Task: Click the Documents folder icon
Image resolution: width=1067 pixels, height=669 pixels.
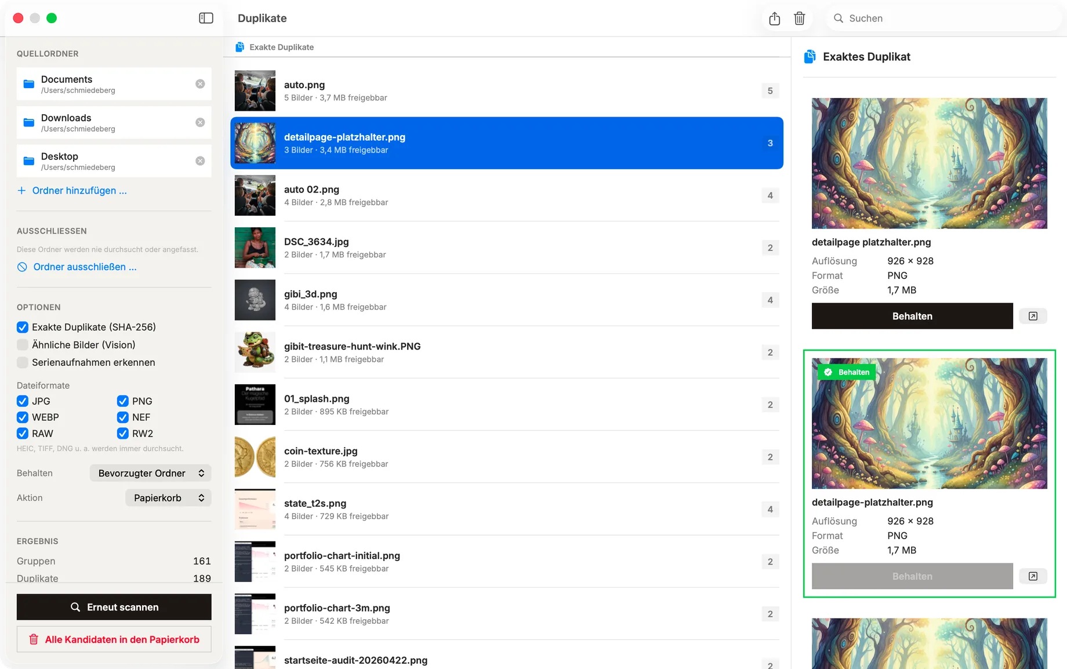Action: click(29, 84)
